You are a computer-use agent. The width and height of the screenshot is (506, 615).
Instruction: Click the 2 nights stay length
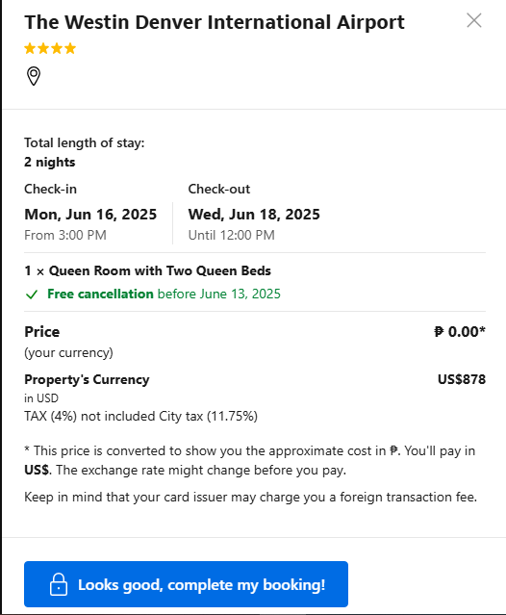[49, 162]
